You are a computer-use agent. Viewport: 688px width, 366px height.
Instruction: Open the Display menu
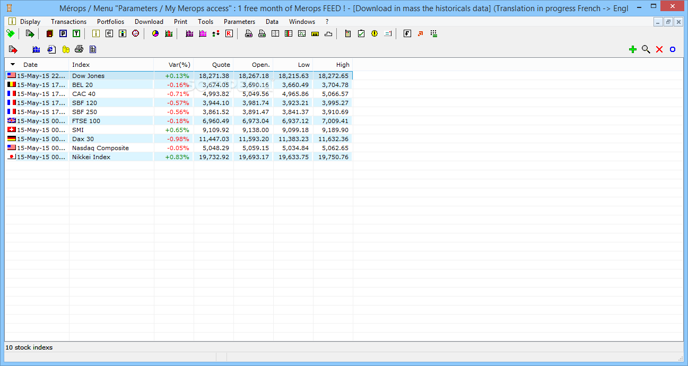[30, 22]
